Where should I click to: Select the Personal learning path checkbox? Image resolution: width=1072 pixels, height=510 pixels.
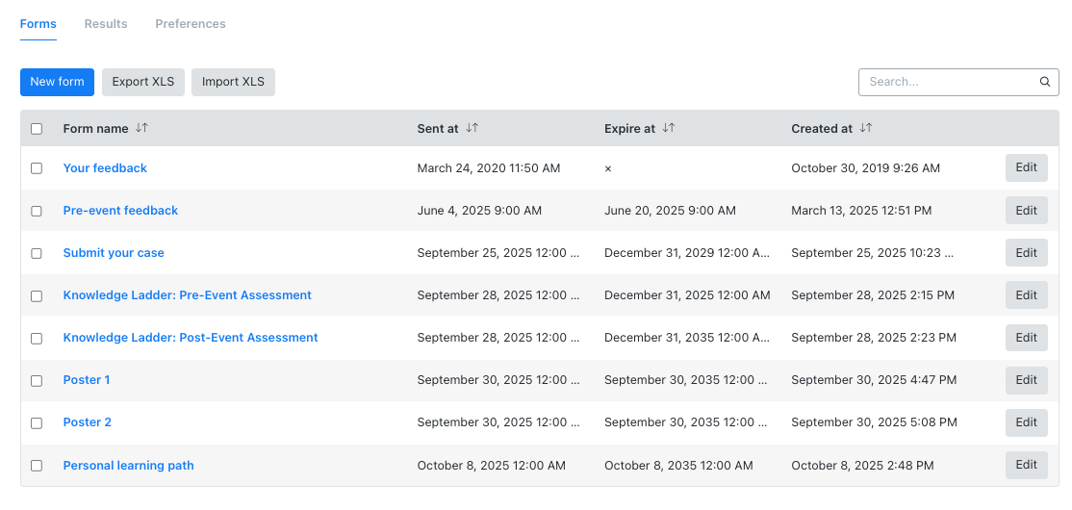click(37, 466)
